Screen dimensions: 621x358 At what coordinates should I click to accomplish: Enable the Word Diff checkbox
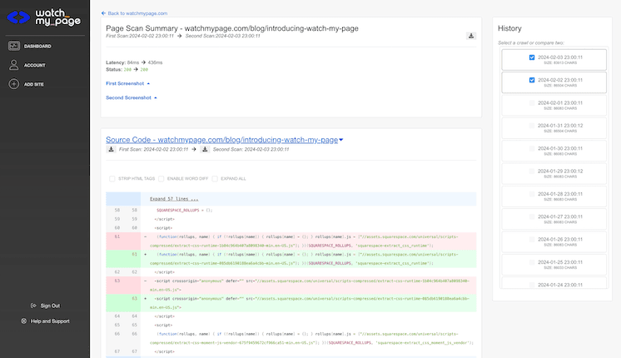[163, 178]
